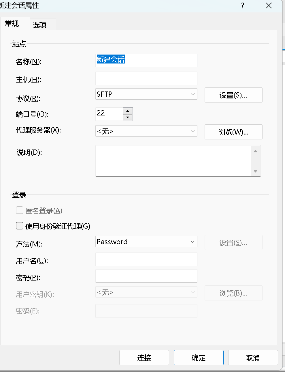Image resolution: width=285 pixels, height=372 pixels.
Task: Switch to the 选项 tab
Action: (x=40, y=25)
